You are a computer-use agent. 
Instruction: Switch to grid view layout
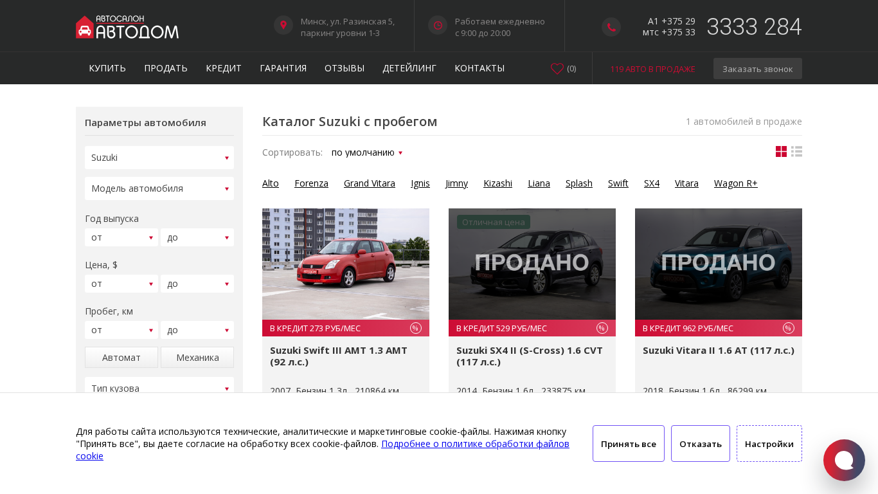781,152
